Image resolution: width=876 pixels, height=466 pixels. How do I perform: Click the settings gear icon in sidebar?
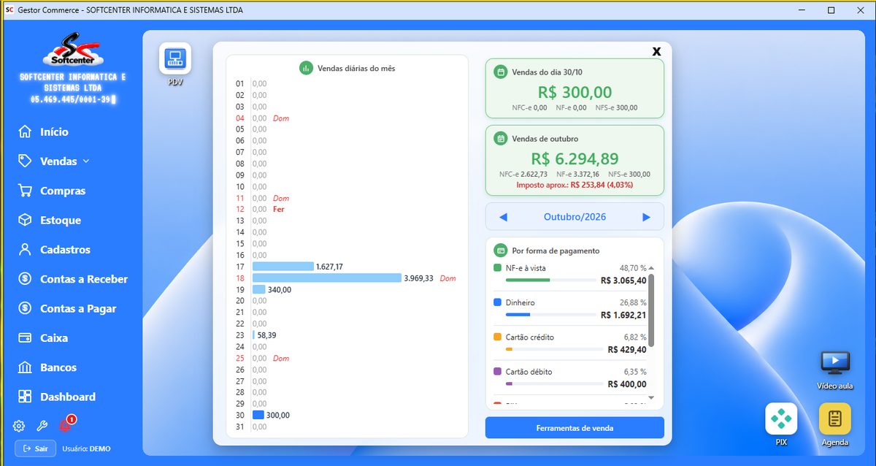click(19, 427)
